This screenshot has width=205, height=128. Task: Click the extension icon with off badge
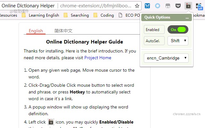point(199,6)
